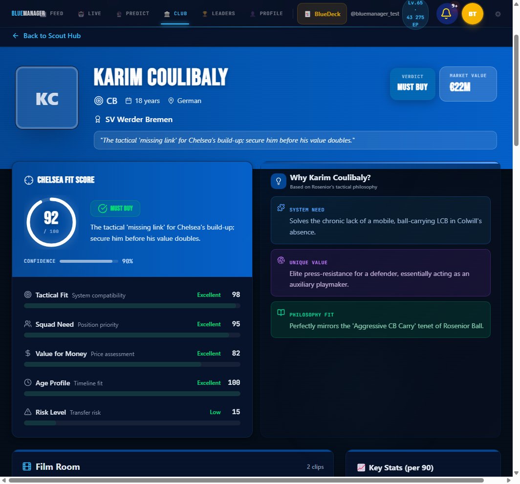
Task: Click the '2 clips' label
Action: click(315, 467)
